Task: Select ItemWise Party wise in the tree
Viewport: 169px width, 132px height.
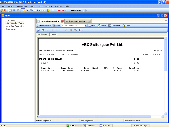Action: click(x=15, y=26)
